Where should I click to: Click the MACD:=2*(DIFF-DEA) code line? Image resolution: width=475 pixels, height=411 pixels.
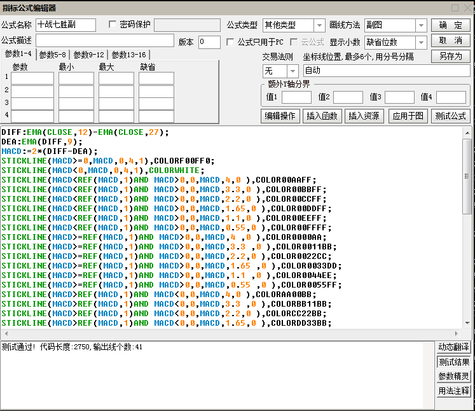coord(50,151)
